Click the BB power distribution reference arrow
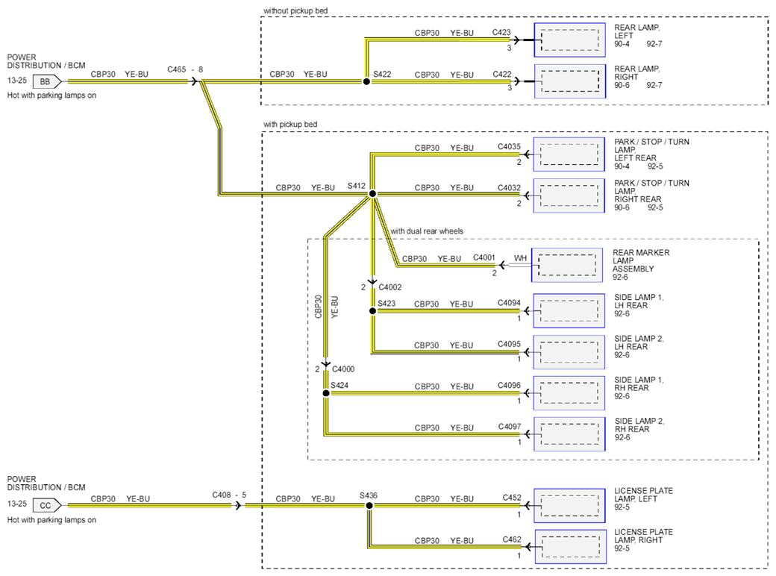This screenshot has width=776, height=576. [47, 81]
